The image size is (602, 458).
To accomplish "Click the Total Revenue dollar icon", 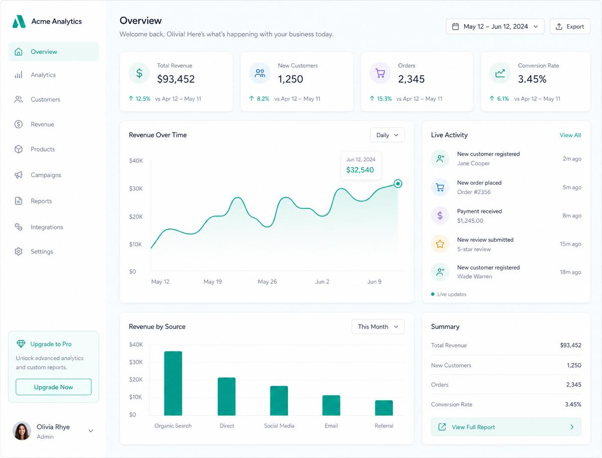I will click(139, 73).
